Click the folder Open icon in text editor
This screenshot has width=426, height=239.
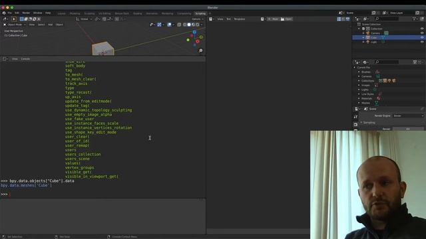(x=282, y=19)
